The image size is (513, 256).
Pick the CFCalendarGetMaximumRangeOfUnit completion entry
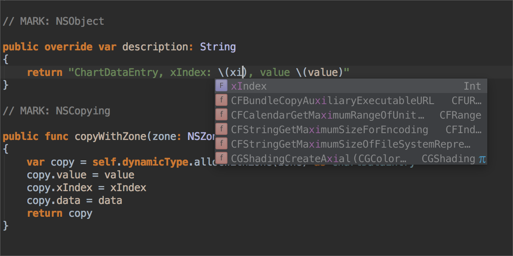pos(327,115)
